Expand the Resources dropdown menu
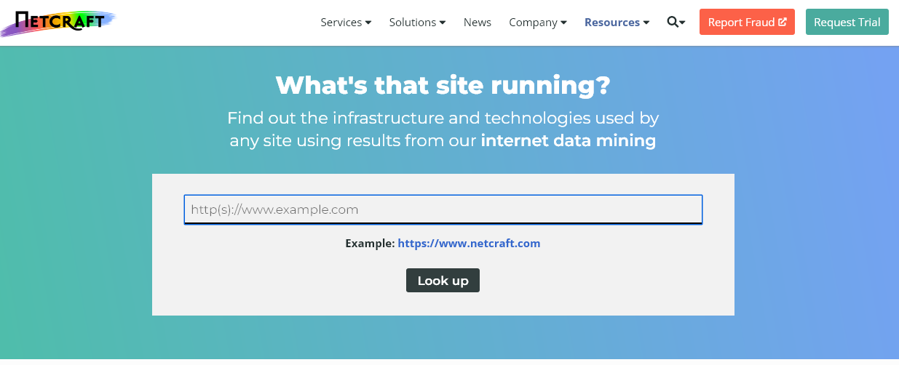899x365 pixels. [x=617, y=23]
